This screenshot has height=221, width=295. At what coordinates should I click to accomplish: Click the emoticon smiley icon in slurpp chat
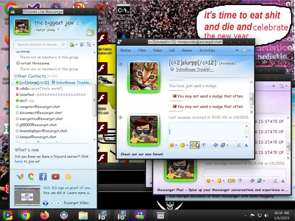pyautogui.click(x=172, y=145)
